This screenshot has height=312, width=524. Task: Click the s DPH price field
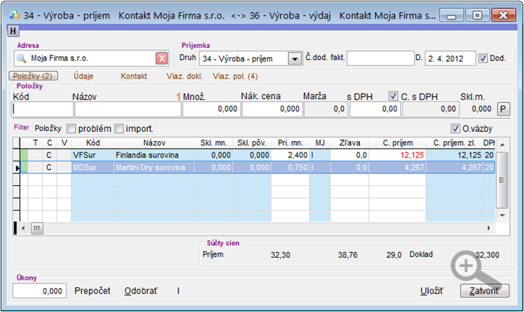coord(375,109)
